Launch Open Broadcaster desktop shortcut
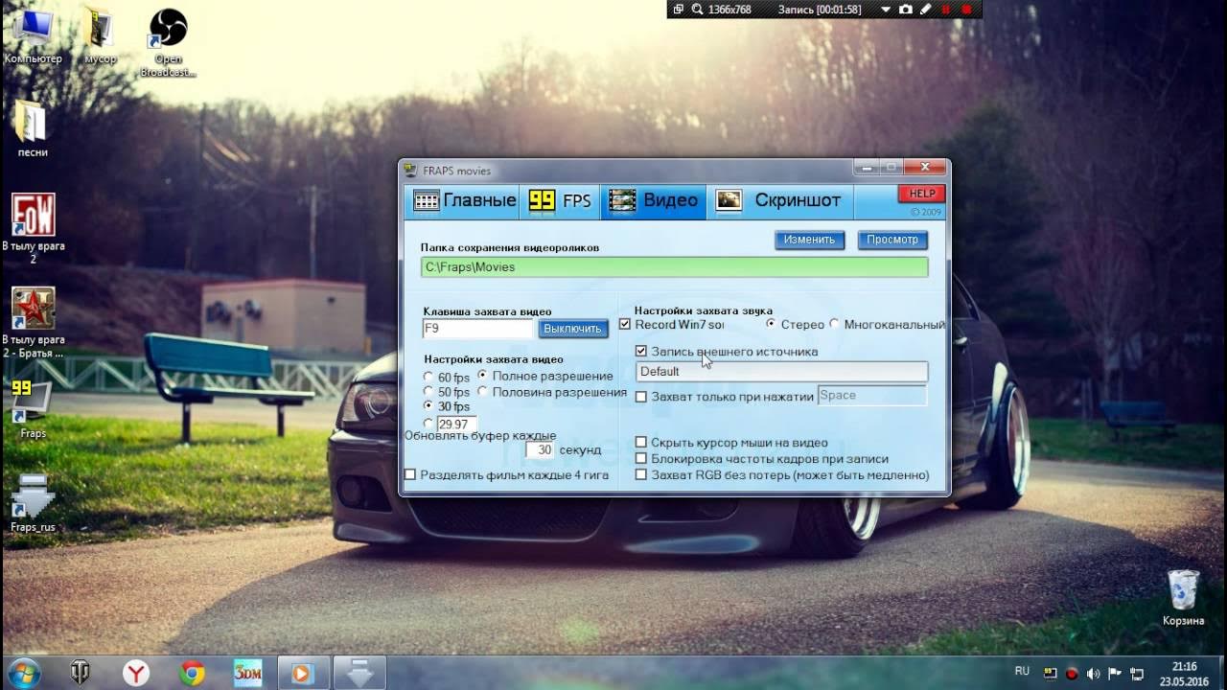 168,43
